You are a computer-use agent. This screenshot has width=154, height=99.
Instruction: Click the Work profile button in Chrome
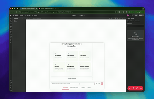point(131,12)
